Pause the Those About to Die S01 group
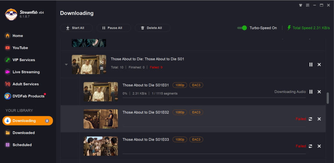 tap(311, 64)
